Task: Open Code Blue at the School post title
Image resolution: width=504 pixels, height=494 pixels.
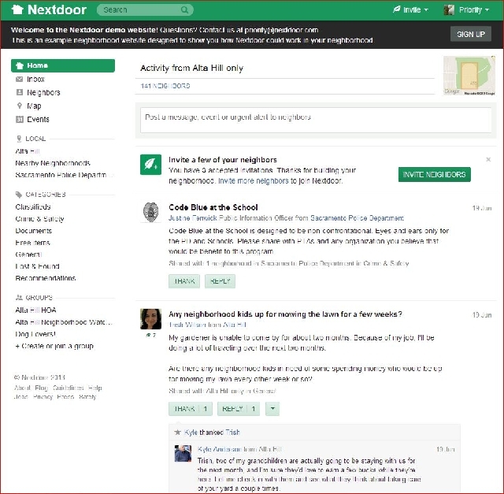Action: 213,207
